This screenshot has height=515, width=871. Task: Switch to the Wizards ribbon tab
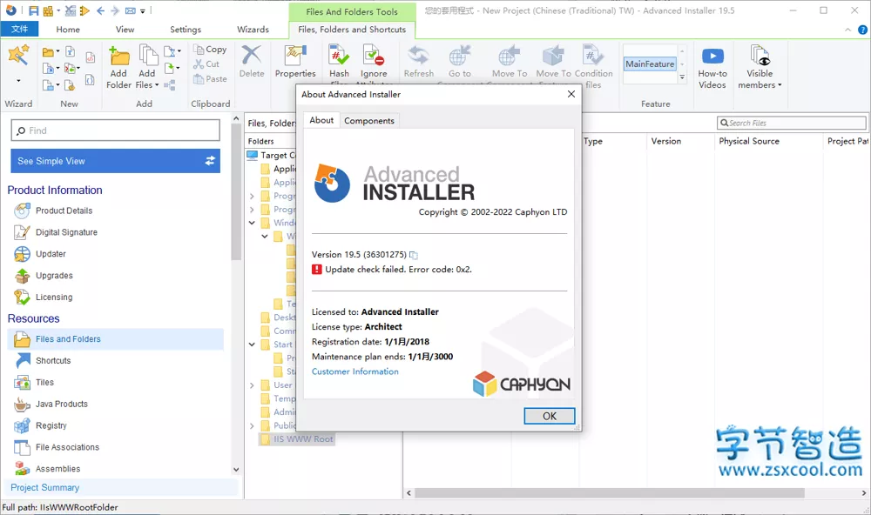point(253,30)
